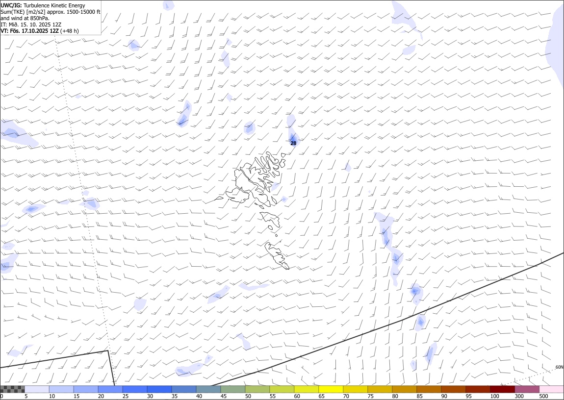This screenshot has width=564, height=400.
Task: Click the 45–50 grey-green legend swatch
Action: pos(233,389)
